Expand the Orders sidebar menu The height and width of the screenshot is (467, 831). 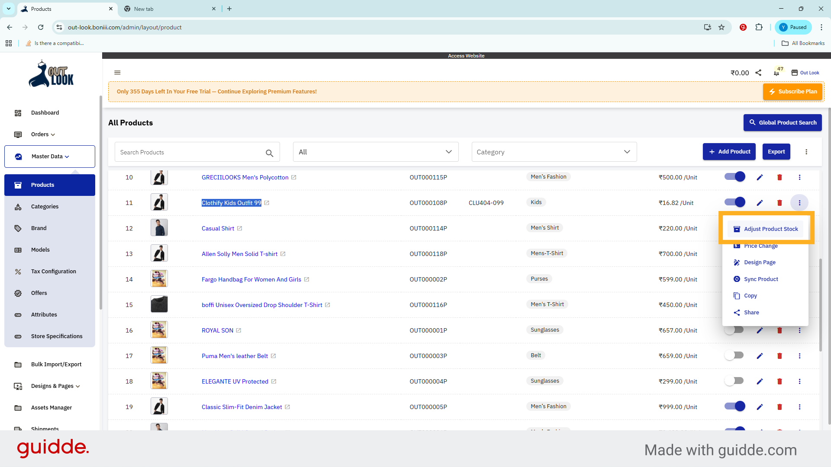coord(43,134)
